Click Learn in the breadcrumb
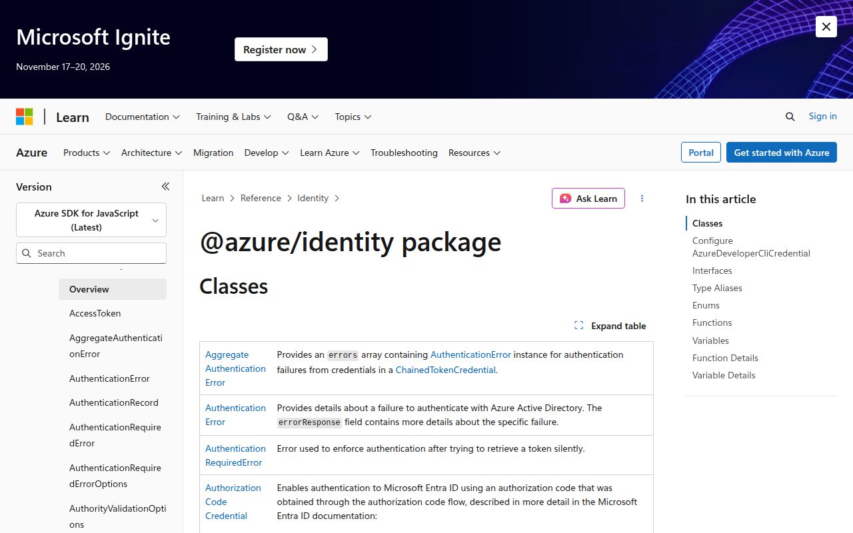Viewport: 853px width, 533px height. (x=213, y=198)
